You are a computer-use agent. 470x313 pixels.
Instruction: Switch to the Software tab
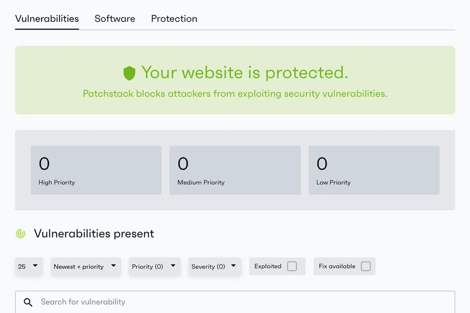click(115, 19)
